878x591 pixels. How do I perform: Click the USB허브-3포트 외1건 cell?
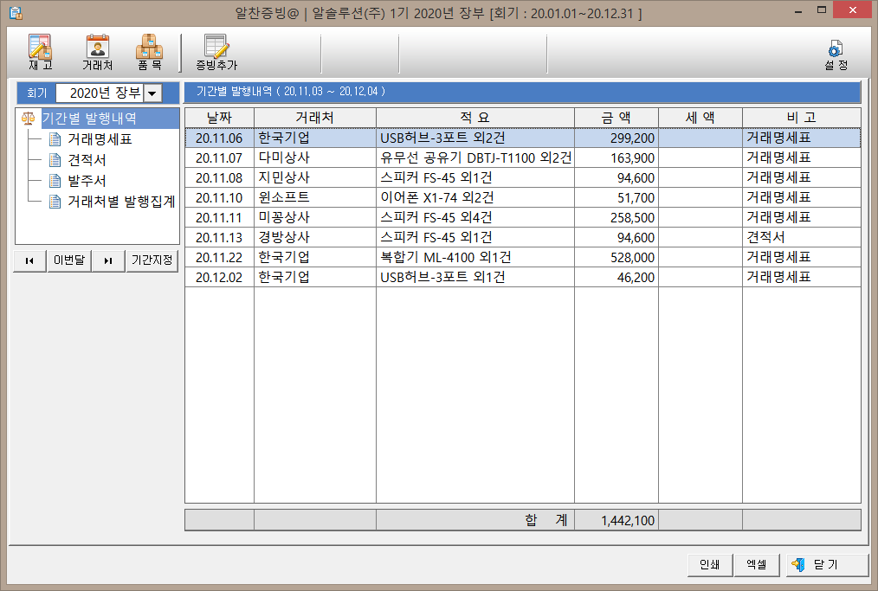475,277
